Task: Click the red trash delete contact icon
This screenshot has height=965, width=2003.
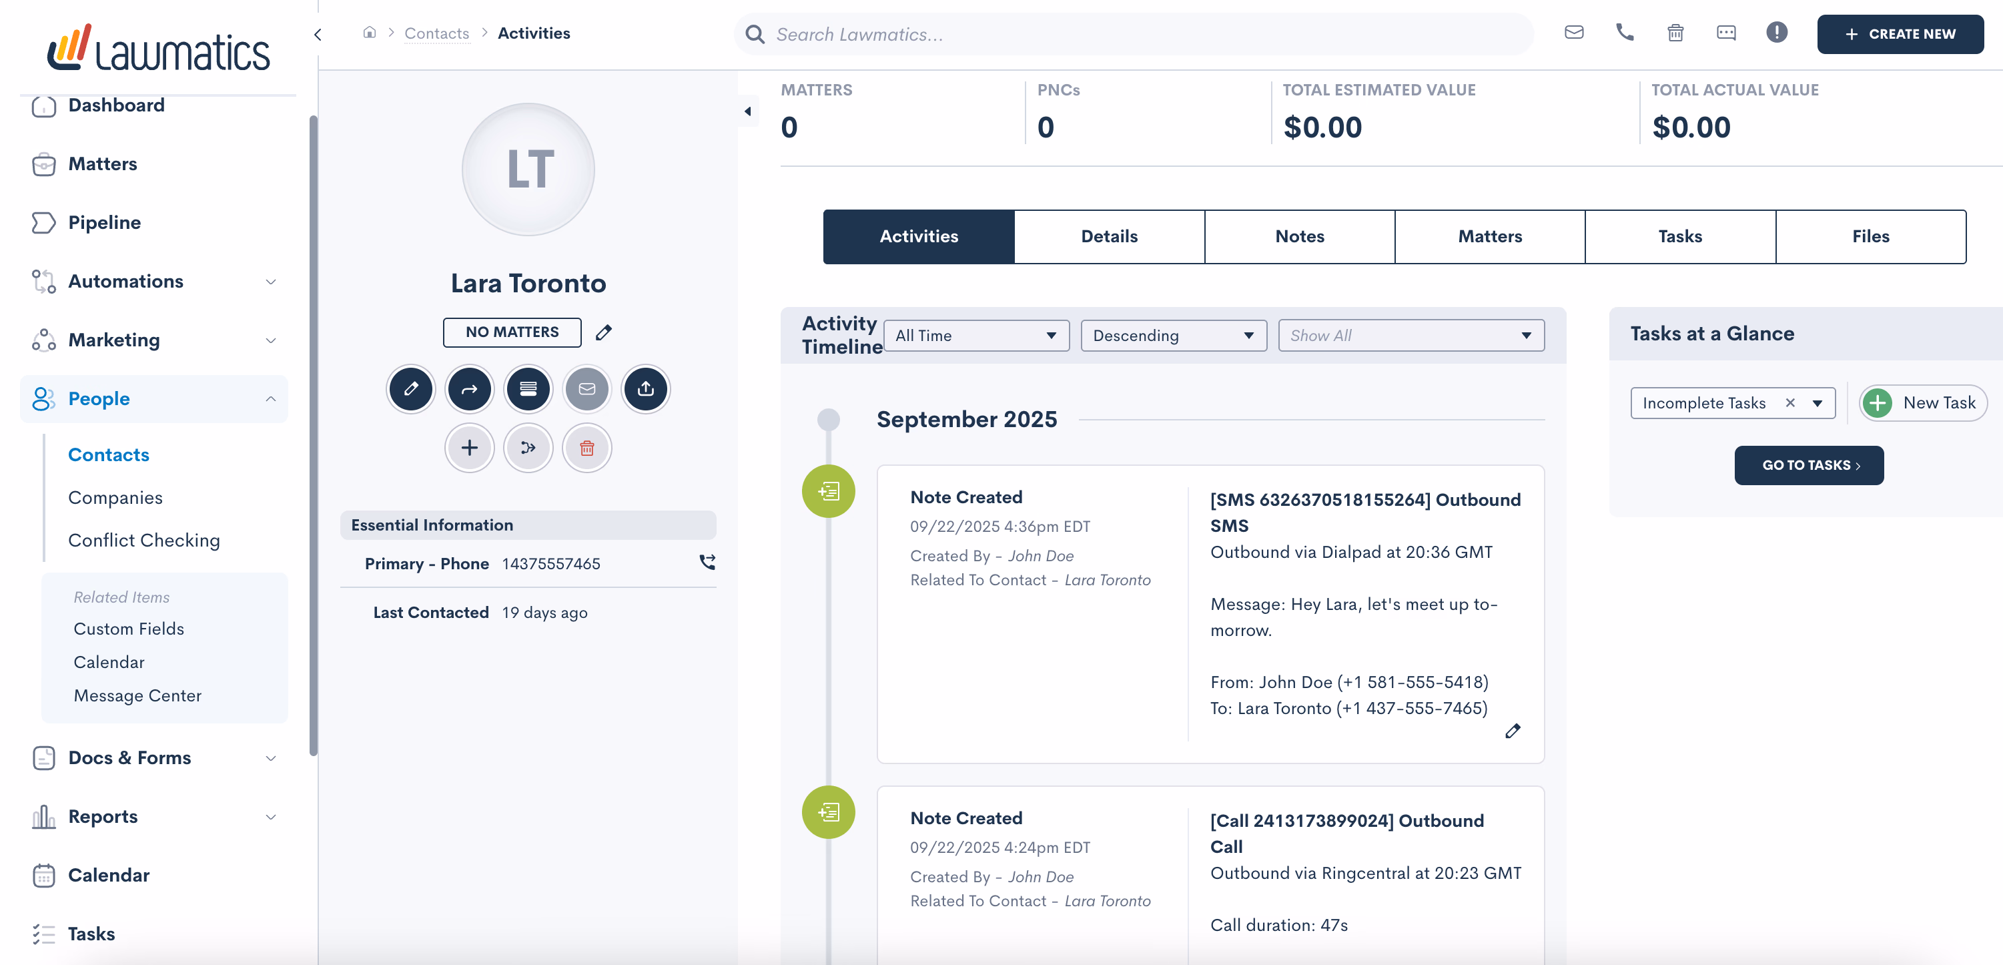Action: click(586, 448)
